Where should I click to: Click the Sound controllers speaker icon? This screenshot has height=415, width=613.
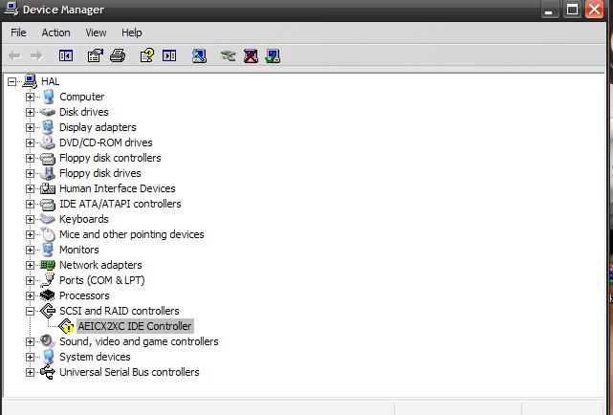[48, 341]
